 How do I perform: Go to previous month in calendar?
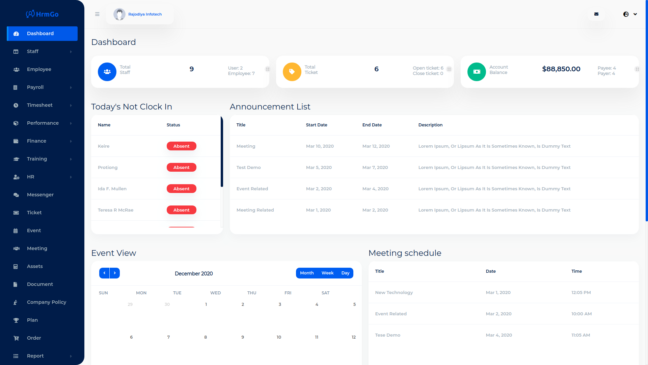point(104,273)
